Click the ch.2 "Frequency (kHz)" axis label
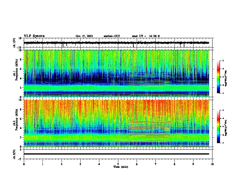 (17, 119)
